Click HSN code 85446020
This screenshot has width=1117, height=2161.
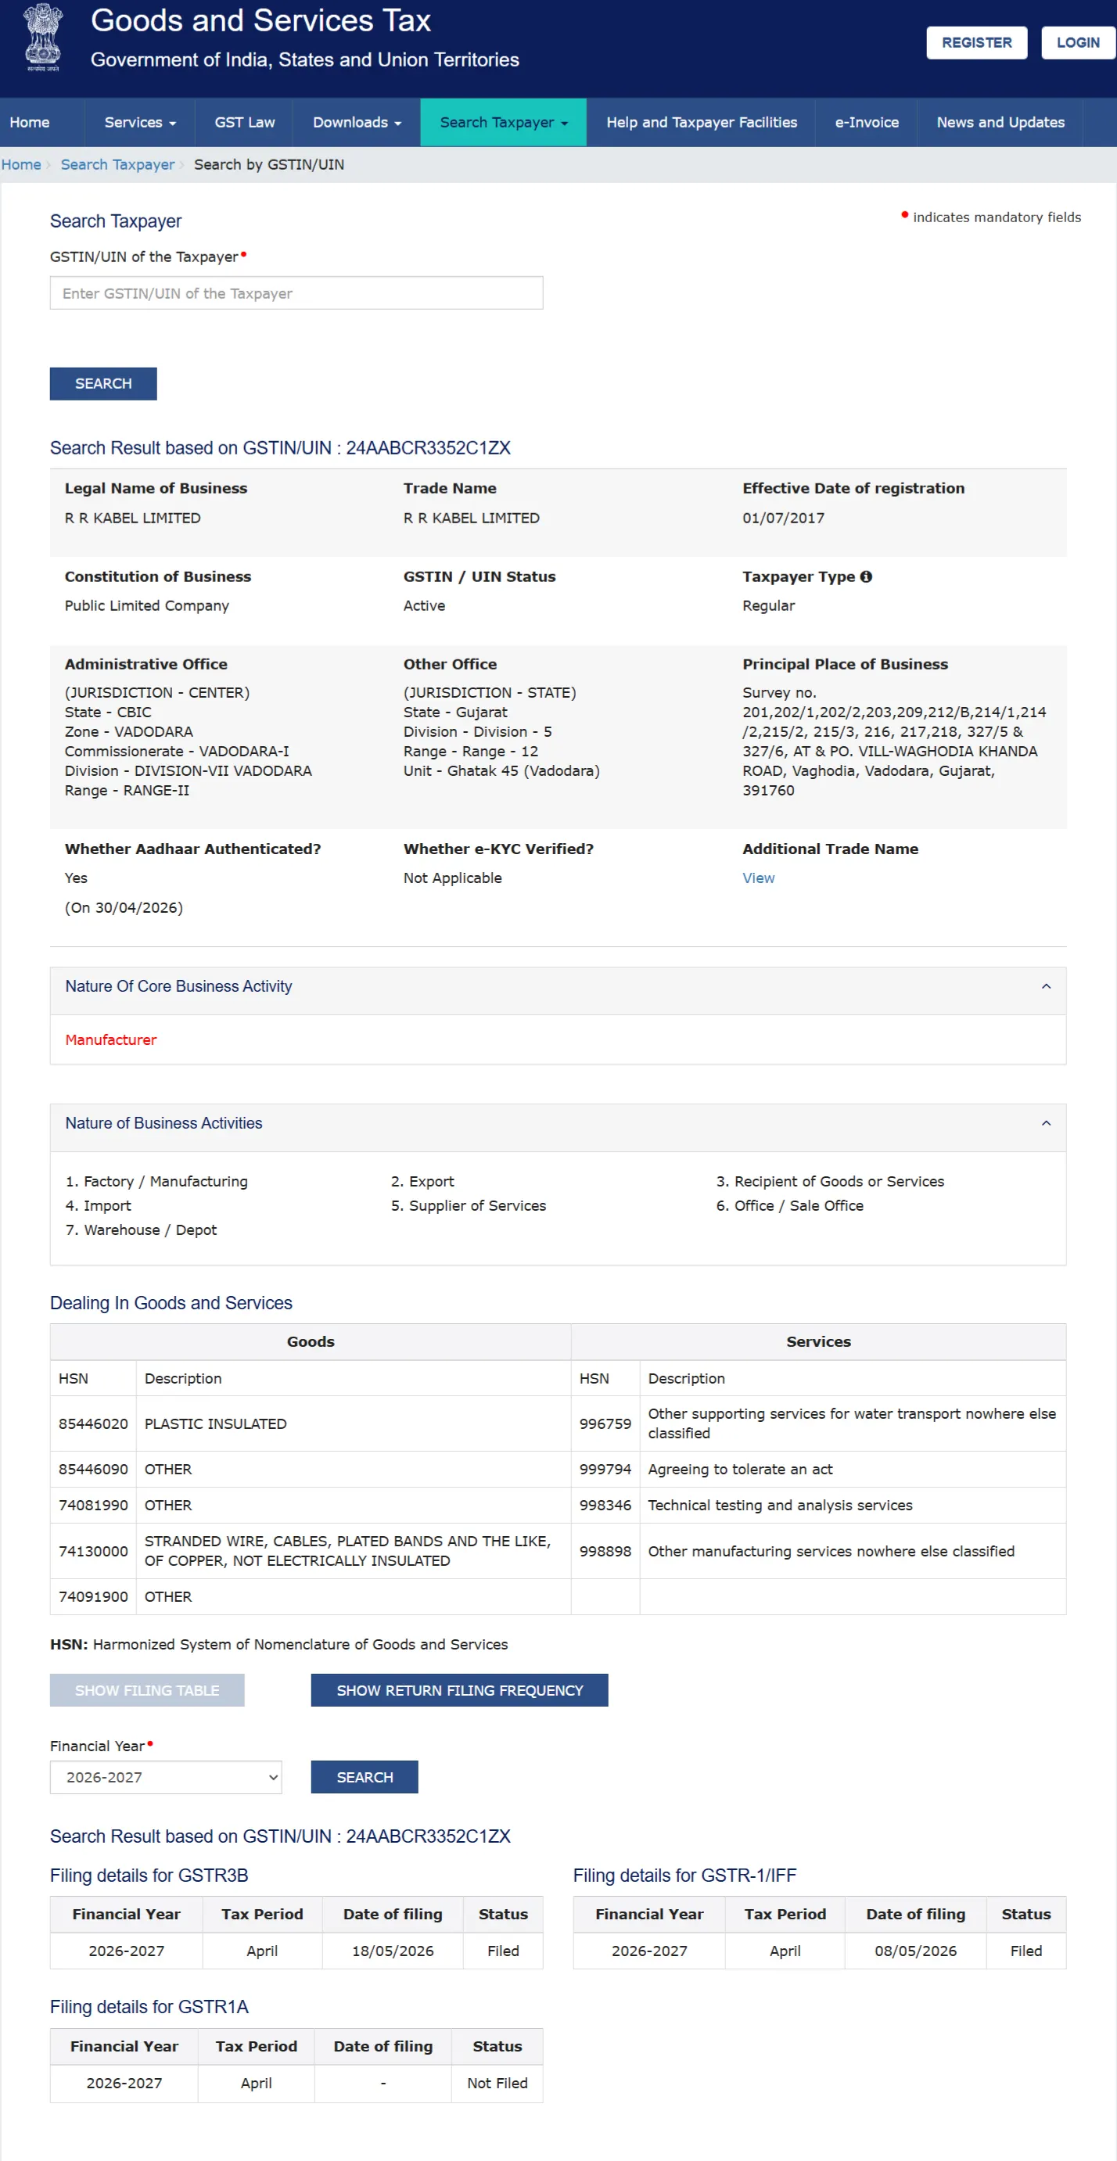93,1423
